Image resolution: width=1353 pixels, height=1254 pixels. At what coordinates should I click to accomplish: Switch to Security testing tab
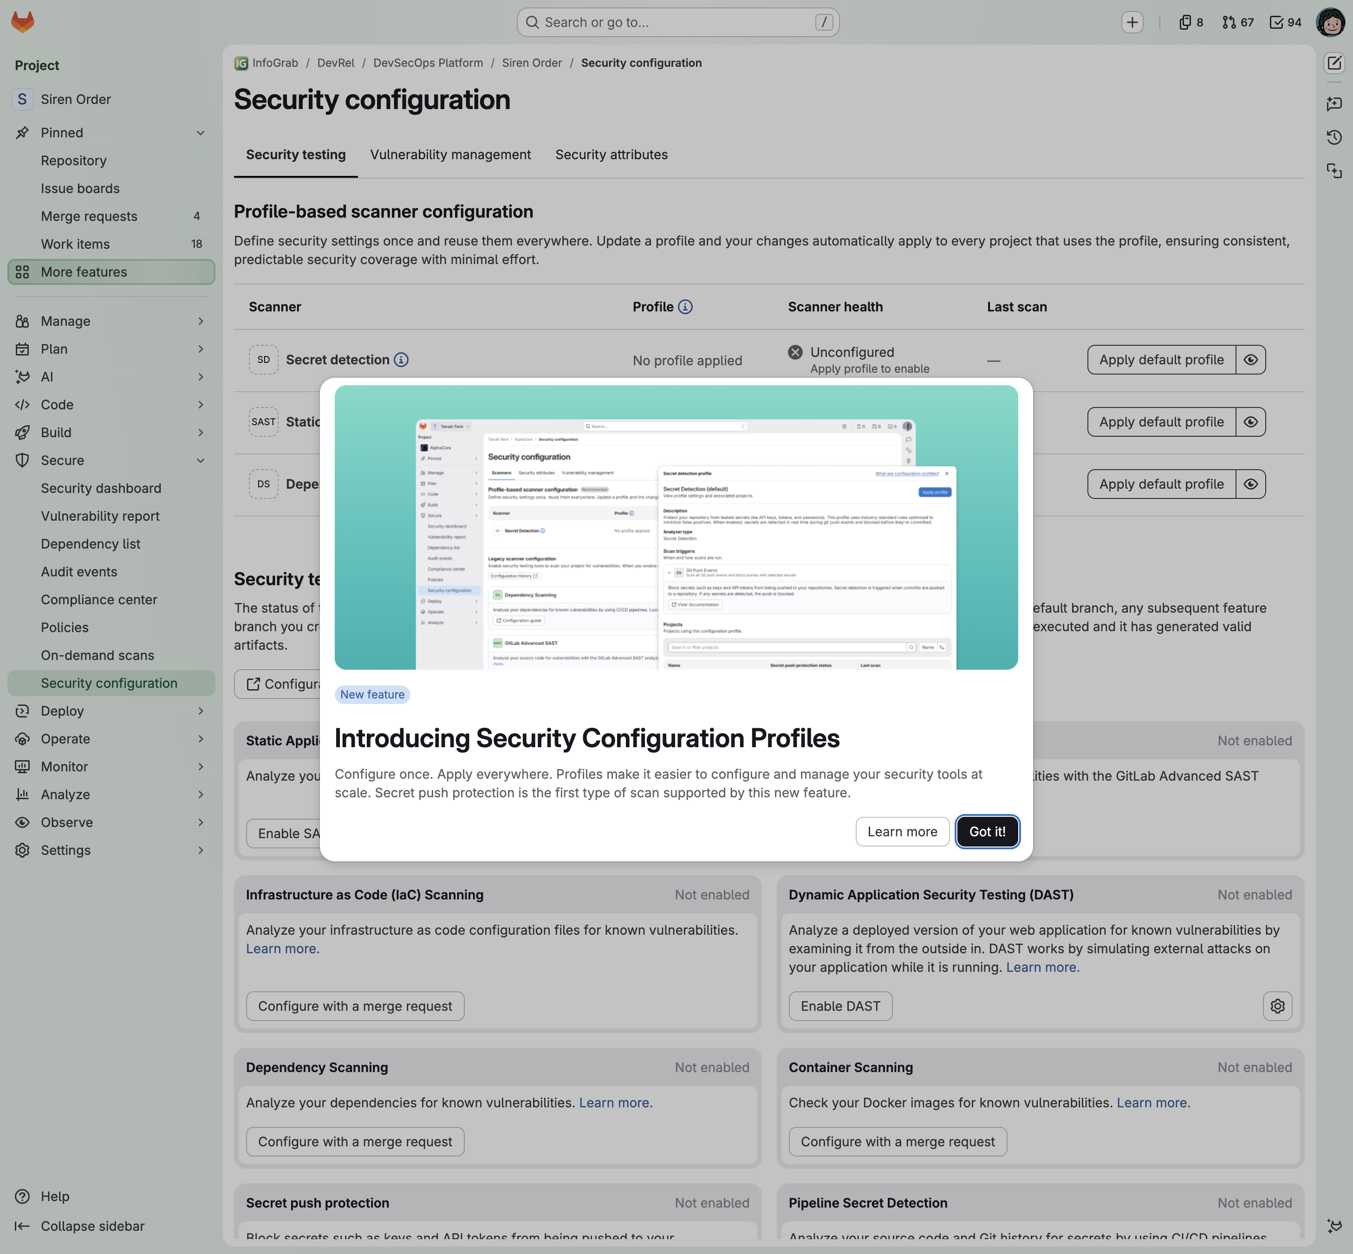click(x=296, y=155)
